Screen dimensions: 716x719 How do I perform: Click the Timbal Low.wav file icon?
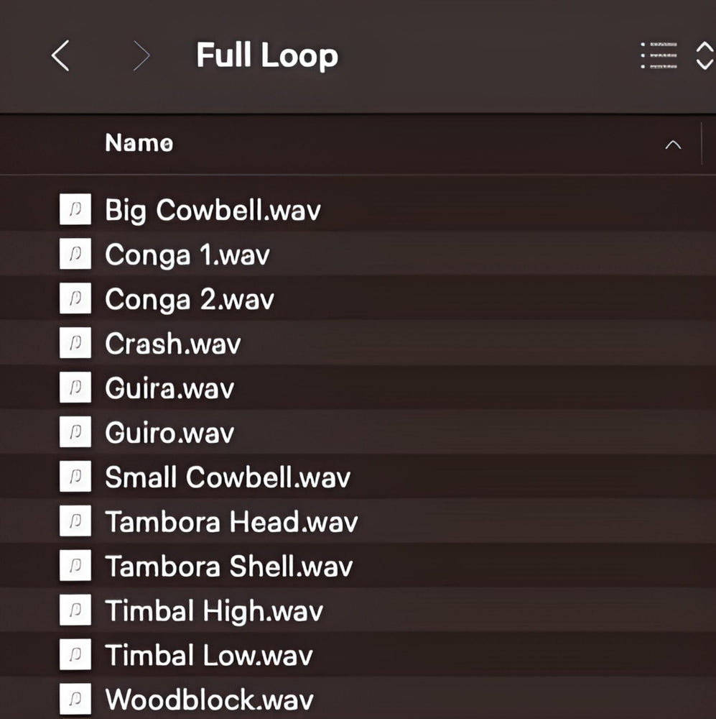[75, 655]
